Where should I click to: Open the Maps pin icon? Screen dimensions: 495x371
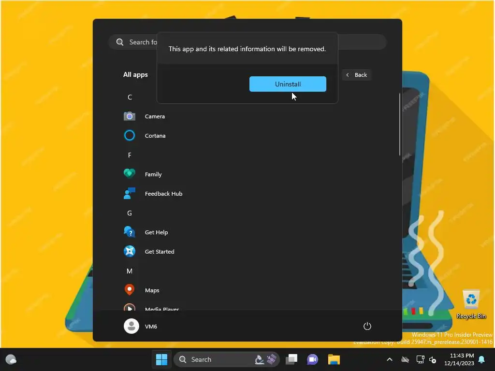coord(130,290)
